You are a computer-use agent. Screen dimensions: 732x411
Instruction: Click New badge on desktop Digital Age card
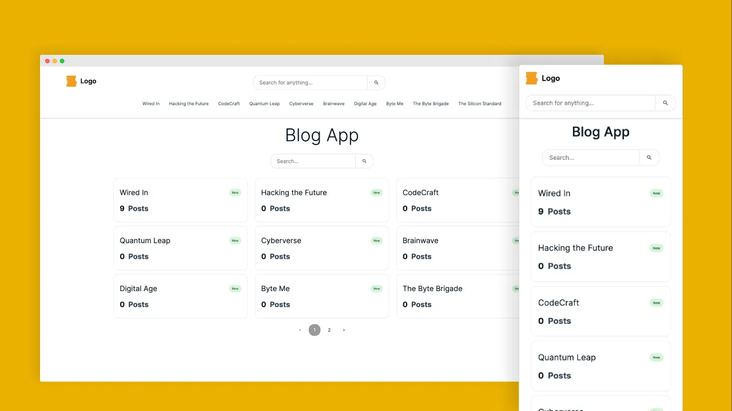(x=235, y=289)
